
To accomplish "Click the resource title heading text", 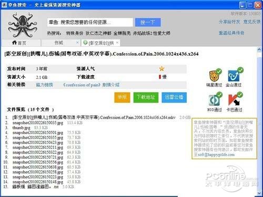I will 102,54.
